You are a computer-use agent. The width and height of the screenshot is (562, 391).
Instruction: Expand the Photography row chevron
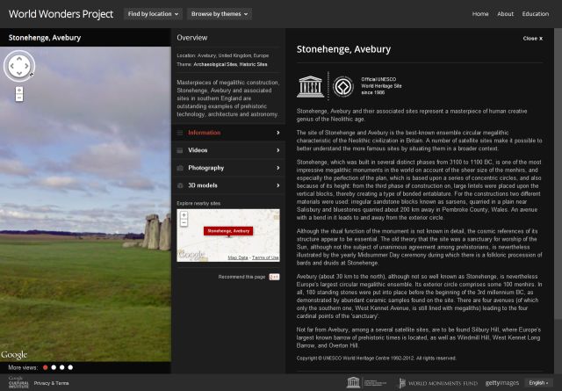point(277,168)
